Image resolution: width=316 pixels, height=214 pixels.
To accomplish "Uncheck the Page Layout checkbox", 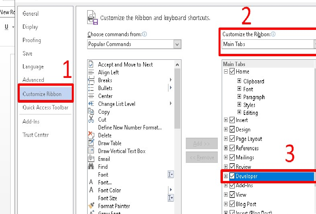I will coord(232,138).
